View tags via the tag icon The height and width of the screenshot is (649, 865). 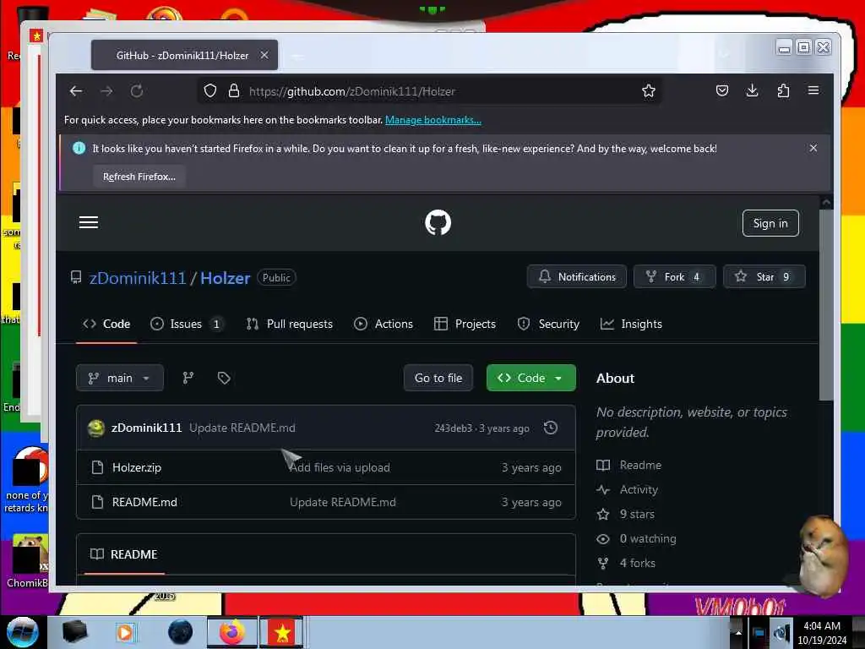pos(223,378)
